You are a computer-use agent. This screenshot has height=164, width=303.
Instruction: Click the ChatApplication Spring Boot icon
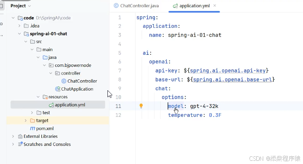(58, 89)
